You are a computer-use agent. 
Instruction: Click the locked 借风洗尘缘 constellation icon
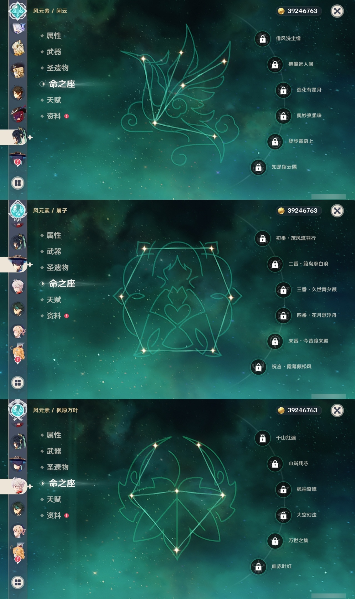(x=262, y=39)
